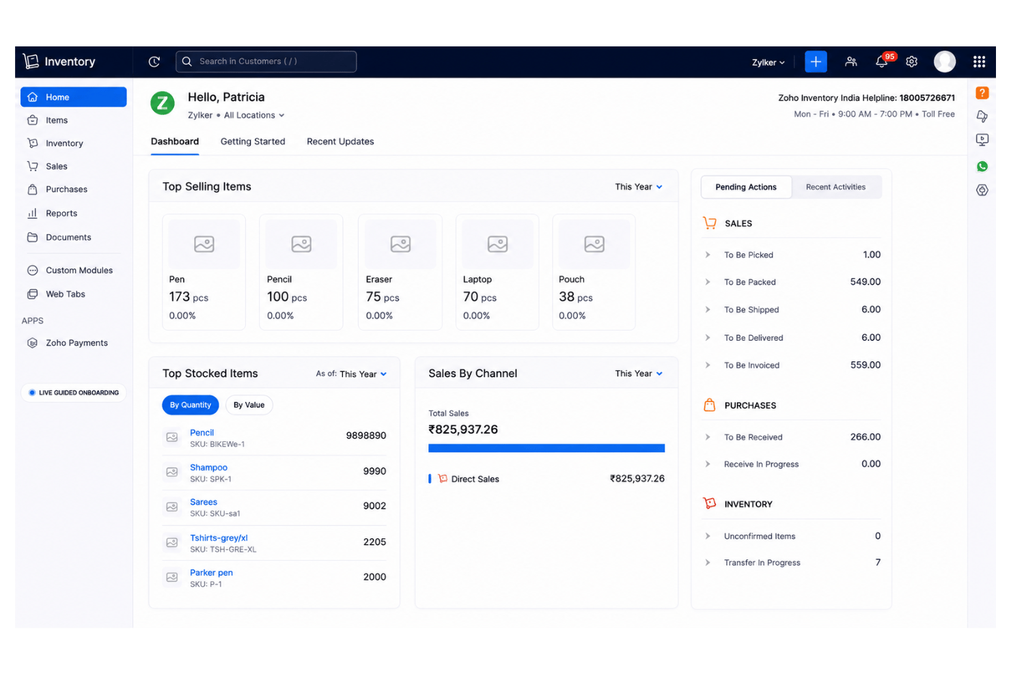
Task: Click the Shampoo row image icon
Action: click(x=172, y=472)
